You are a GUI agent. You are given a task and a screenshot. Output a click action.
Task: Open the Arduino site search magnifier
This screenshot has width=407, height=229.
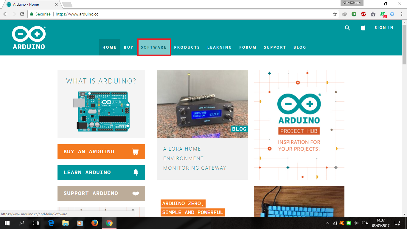[x=347, y=28]
